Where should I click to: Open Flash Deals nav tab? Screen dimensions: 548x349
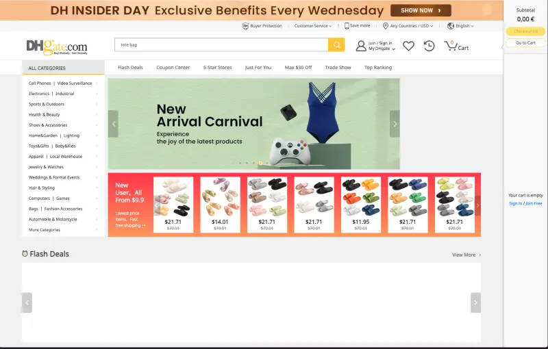130,67
